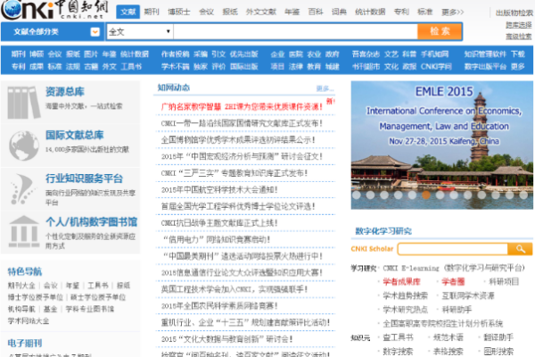Click 个人/机构数字图书馆 heading
Screen dimensions: 535x357
click(92, 221)
